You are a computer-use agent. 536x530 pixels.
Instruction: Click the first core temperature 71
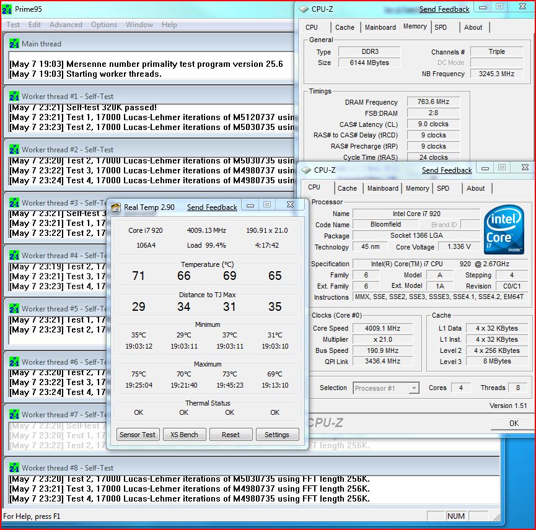pos(138,276)
